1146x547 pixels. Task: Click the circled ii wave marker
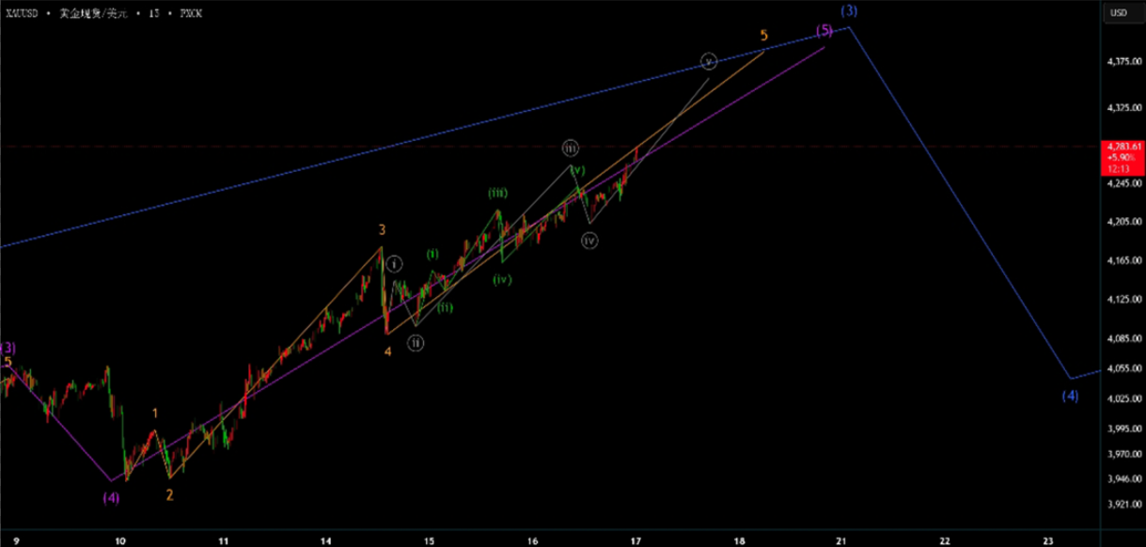click(x=416, y=343)
